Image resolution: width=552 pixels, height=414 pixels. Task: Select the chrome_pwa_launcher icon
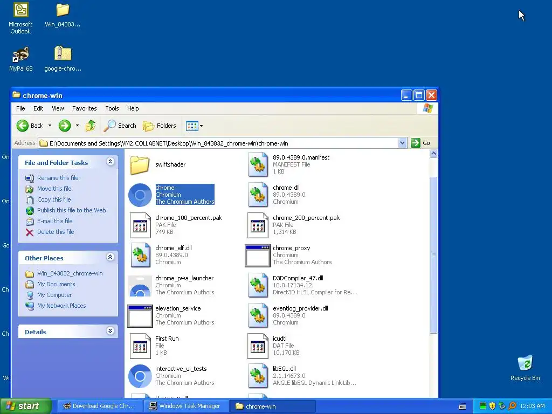click(140, 286)
